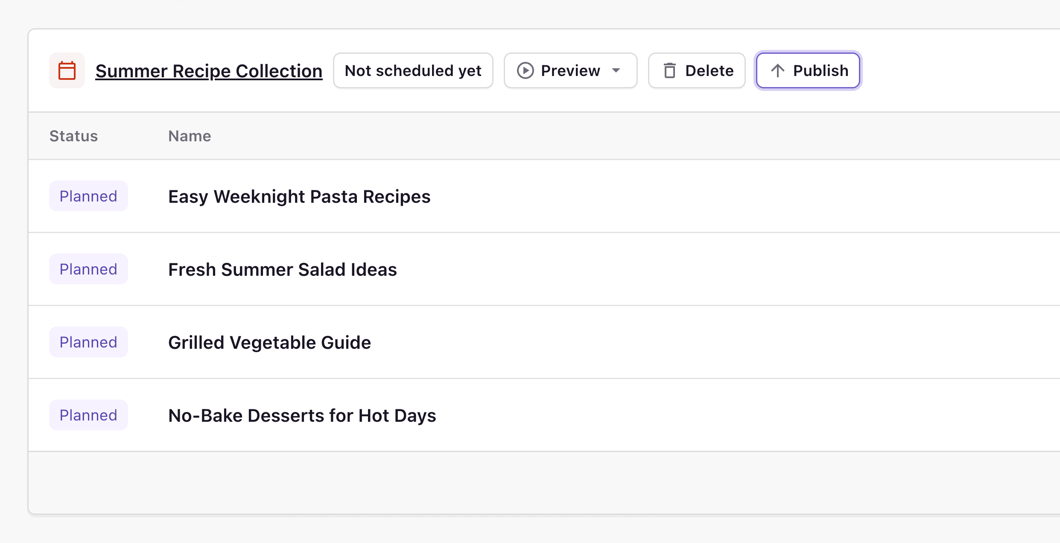Viewport: 1060px width, 543px height.
Task: Open scheduling via Not scheduled yet
Action: pyautogui.click(x=413, y=70)
